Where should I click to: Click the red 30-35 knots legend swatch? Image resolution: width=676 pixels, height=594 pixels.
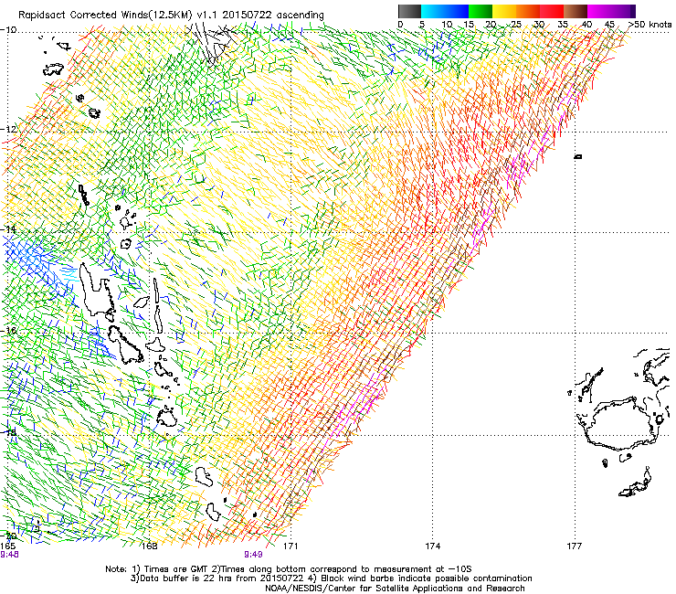pyautogui.click(x=552, y=11)
